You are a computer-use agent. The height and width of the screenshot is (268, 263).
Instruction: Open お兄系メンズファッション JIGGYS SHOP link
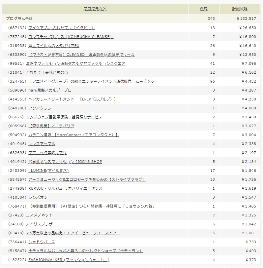click(x=65, y=162)
